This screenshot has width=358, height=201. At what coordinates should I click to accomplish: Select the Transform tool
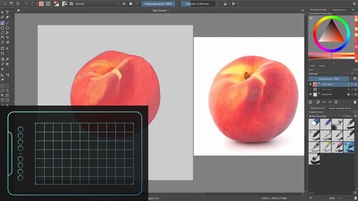click(x=2, y=49)
